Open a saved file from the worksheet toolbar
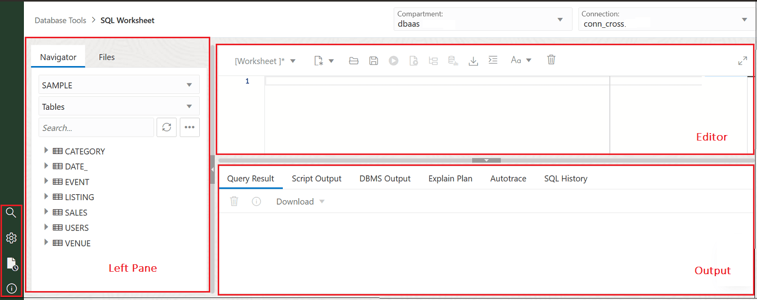The image size is (757, 300). 353,60
